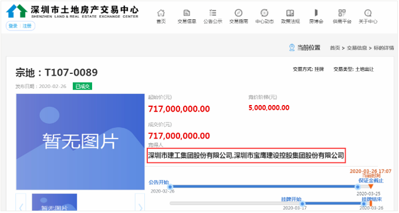Click the 宗地：T107-0089 title
Viewport: 399px width, 213px height.
click(x=56, y=73)
